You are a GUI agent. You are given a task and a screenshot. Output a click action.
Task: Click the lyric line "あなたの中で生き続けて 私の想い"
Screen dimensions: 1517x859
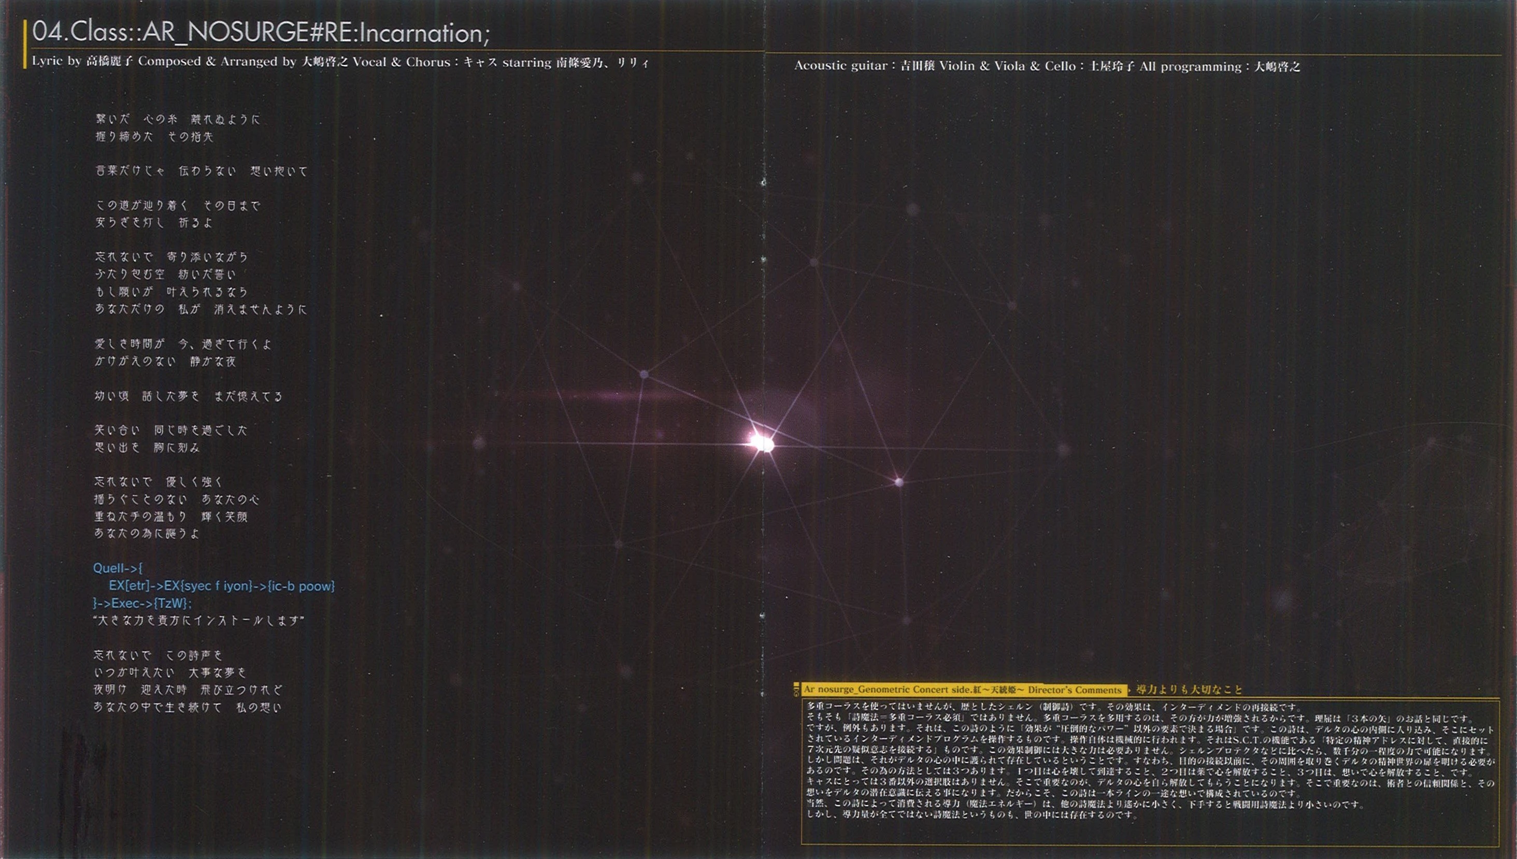click(188, 707)
